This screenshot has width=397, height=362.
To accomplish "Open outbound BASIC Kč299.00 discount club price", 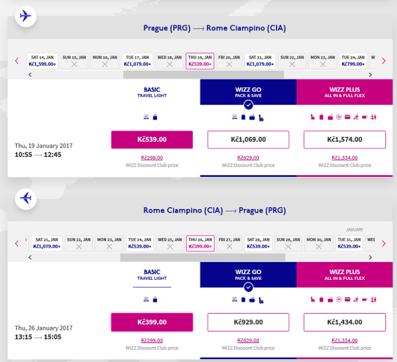I will [152, 157].
